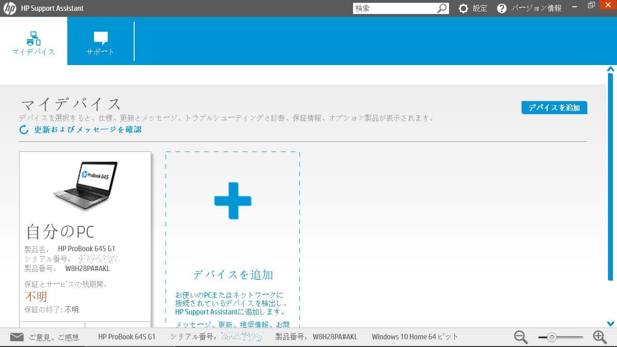Screen dimensions: 617x347
Task: Click the zoom in magnifier icon
Action: click(600, 337)
